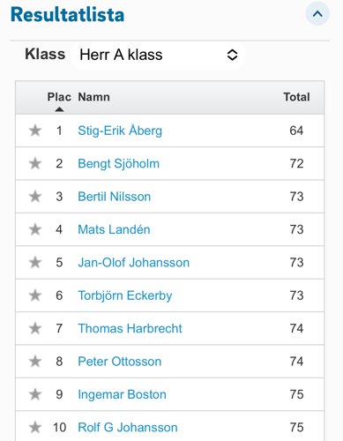Click star icon for Jan-Olof Johansson
This screenshot has height=441, width=343.
pos(35,262)
